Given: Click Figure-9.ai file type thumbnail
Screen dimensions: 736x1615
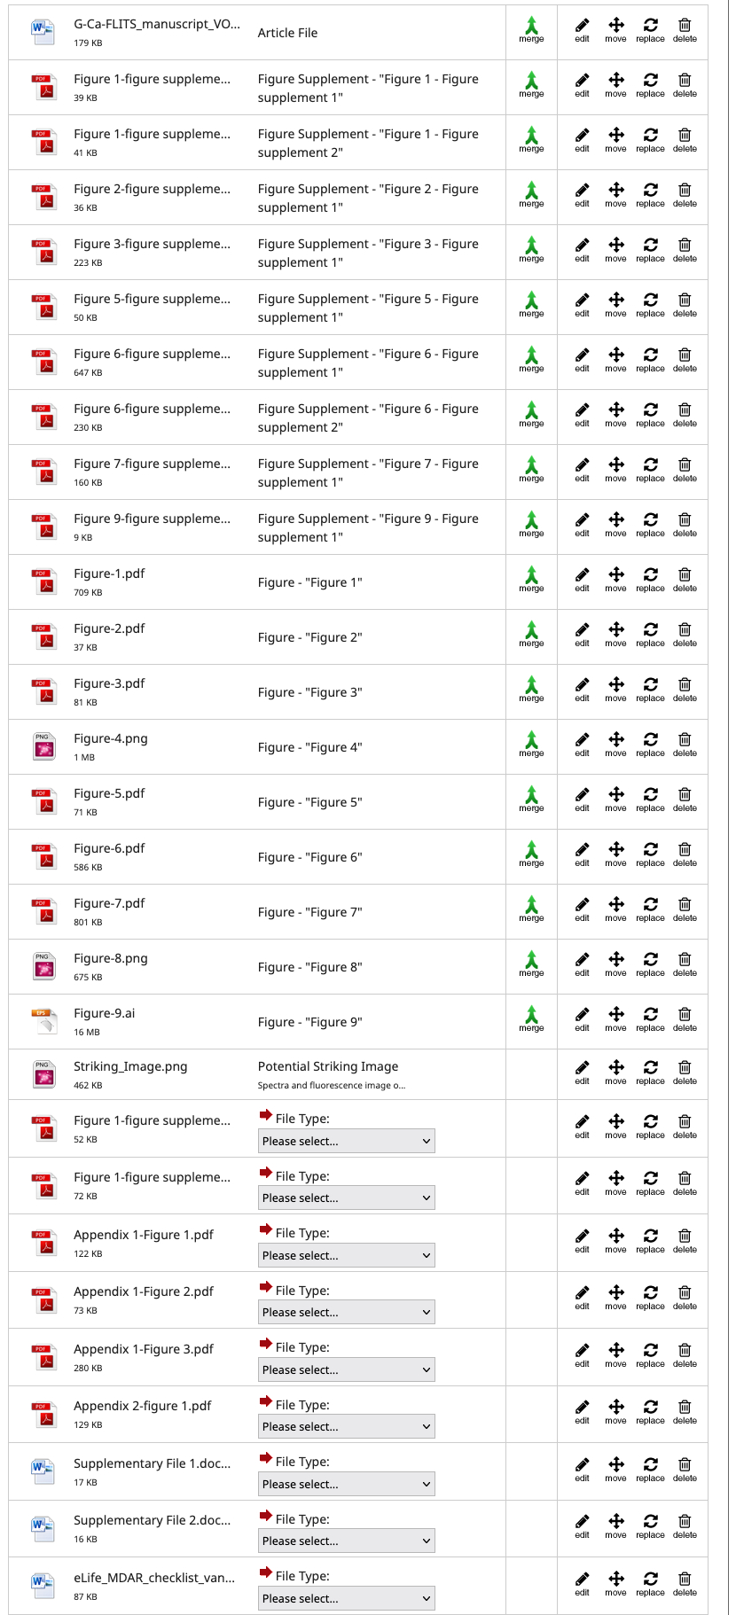Looking at the screenshot, I should pos(44,1021).
